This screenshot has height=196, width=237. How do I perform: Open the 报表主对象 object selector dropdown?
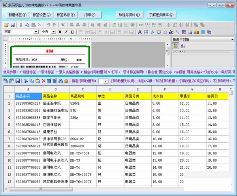(232, 40)
